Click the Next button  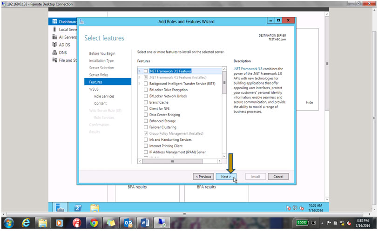pyautogui.click(x=226, y=177)
